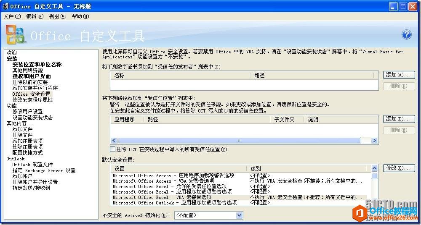Viewport: 421px width, 225px height.
Task: Select 删除注册表项 in navigation tree
Action: point(28,147)
